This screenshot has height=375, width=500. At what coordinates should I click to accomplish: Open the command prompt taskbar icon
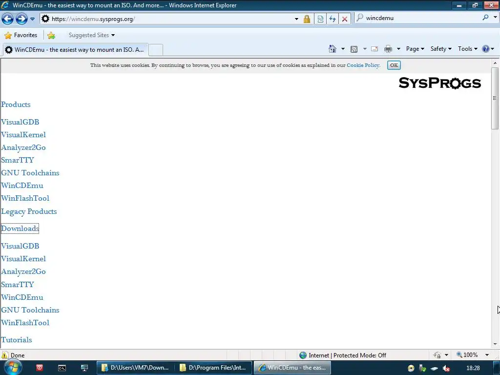[x=62, y=368]
